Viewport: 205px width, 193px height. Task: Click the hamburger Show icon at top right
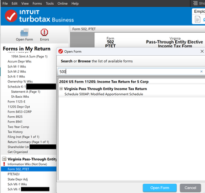click(195, 3)
